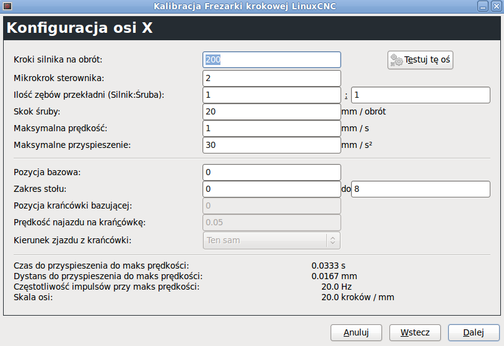The width and height of the screenshot is (504, 346).
Task: Click the 'Ilość zębów przekładni (Silnik:Śruba):' label
Action: click(89, 95)
